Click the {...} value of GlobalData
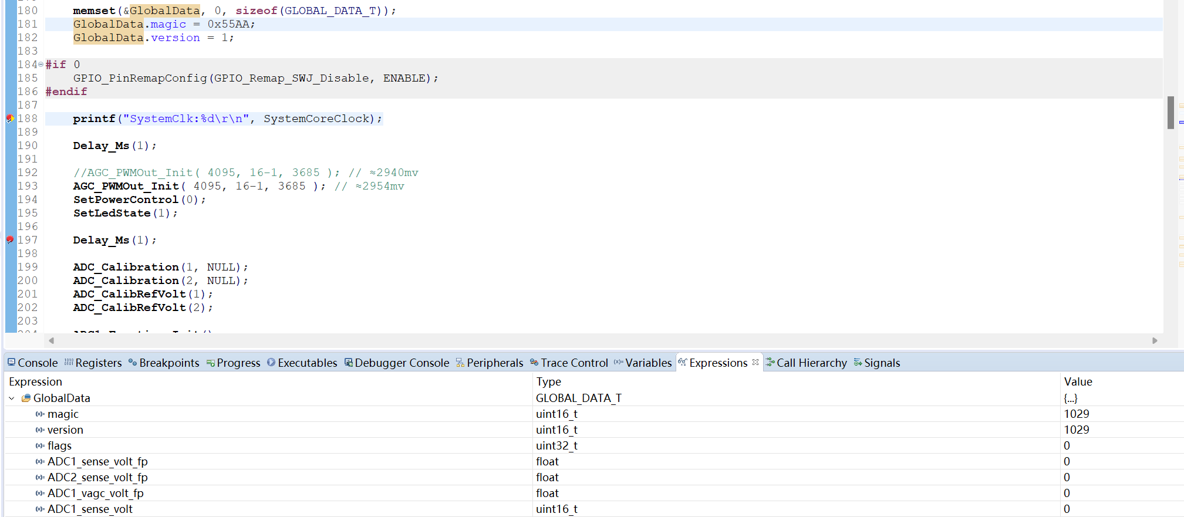This screenshot has height=517, width=1184. pos(1071,398)
